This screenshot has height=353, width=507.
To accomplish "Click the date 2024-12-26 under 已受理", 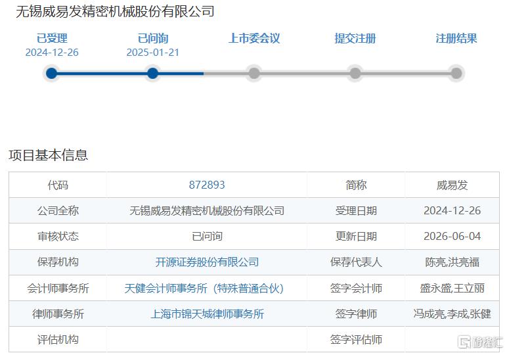I will 52,53.
